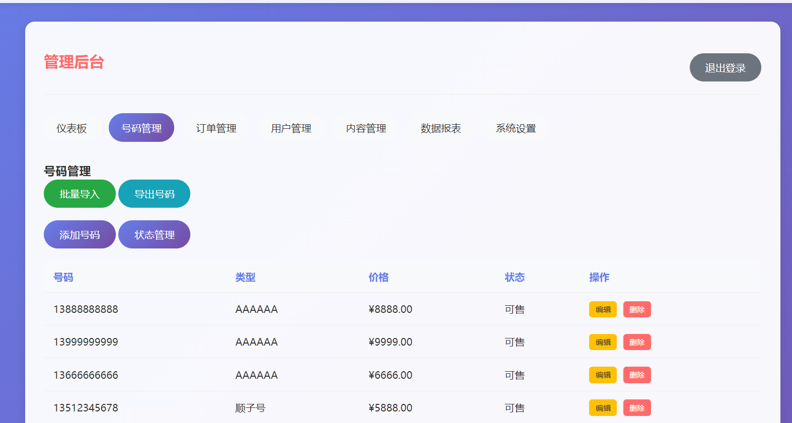Screen dimensions: 792x423
Task: Remove number 13666666666 with 删除
Action: 637,375
